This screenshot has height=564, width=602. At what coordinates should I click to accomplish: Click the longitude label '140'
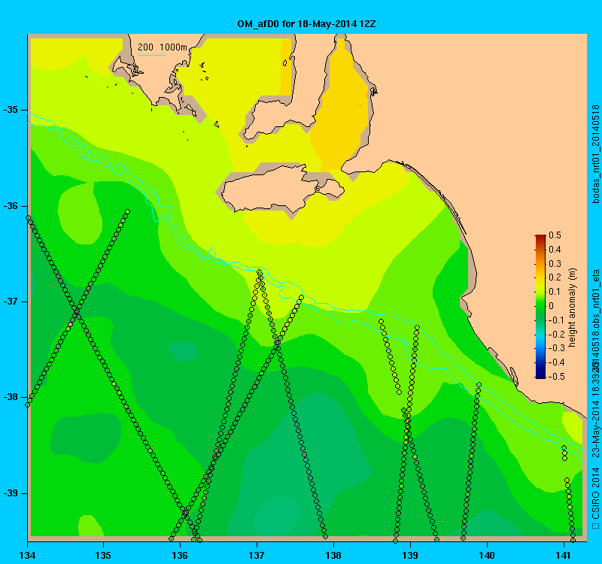pyautogui.click(x=487, y=555)
